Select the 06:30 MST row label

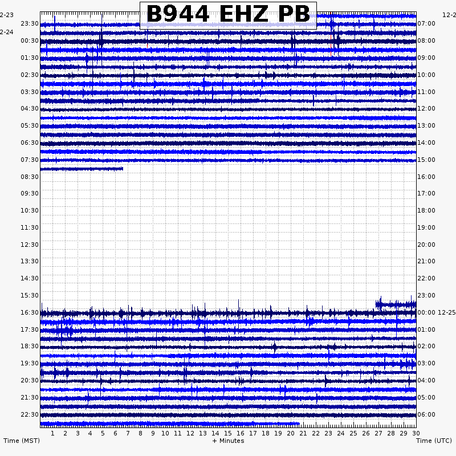[x=30, y=143]
